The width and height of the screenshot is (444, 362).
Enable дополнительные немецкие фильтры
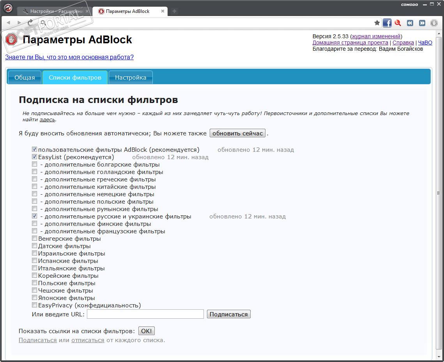[34, 193]
